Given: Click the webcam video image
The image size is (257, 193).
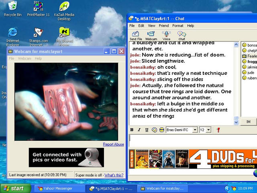Looking at the screenshot, I should click(x=66, y=102).
